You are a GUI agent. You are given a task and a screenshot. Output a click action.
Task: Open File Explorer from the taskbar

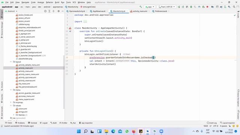(106, 131)
